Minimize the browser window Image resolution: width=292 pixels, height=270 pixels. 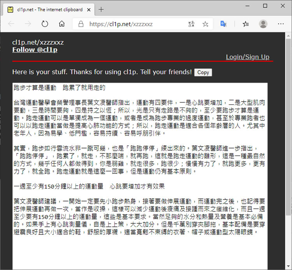[x=248, y=6]
